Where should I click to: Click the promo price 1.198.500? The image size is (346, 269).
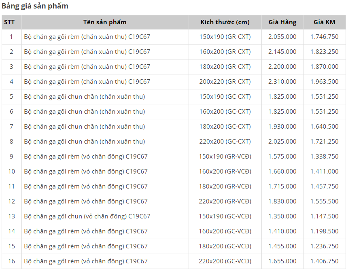click(325, 231)
